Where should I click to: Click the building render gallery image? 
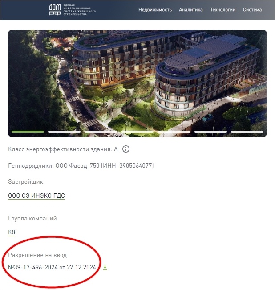pos(137,83)
